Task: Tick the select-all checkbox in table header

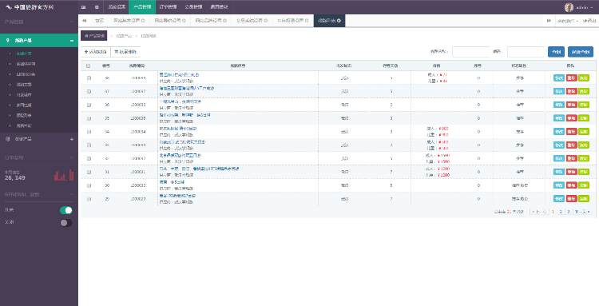Action: tap(89, 66)
